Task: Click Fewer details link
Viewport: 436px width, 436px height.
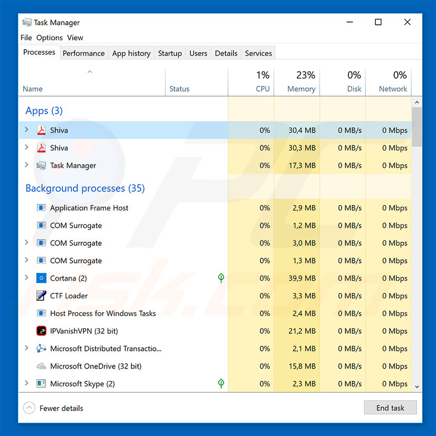Action: pyautogui.click(x=61, y=408)
